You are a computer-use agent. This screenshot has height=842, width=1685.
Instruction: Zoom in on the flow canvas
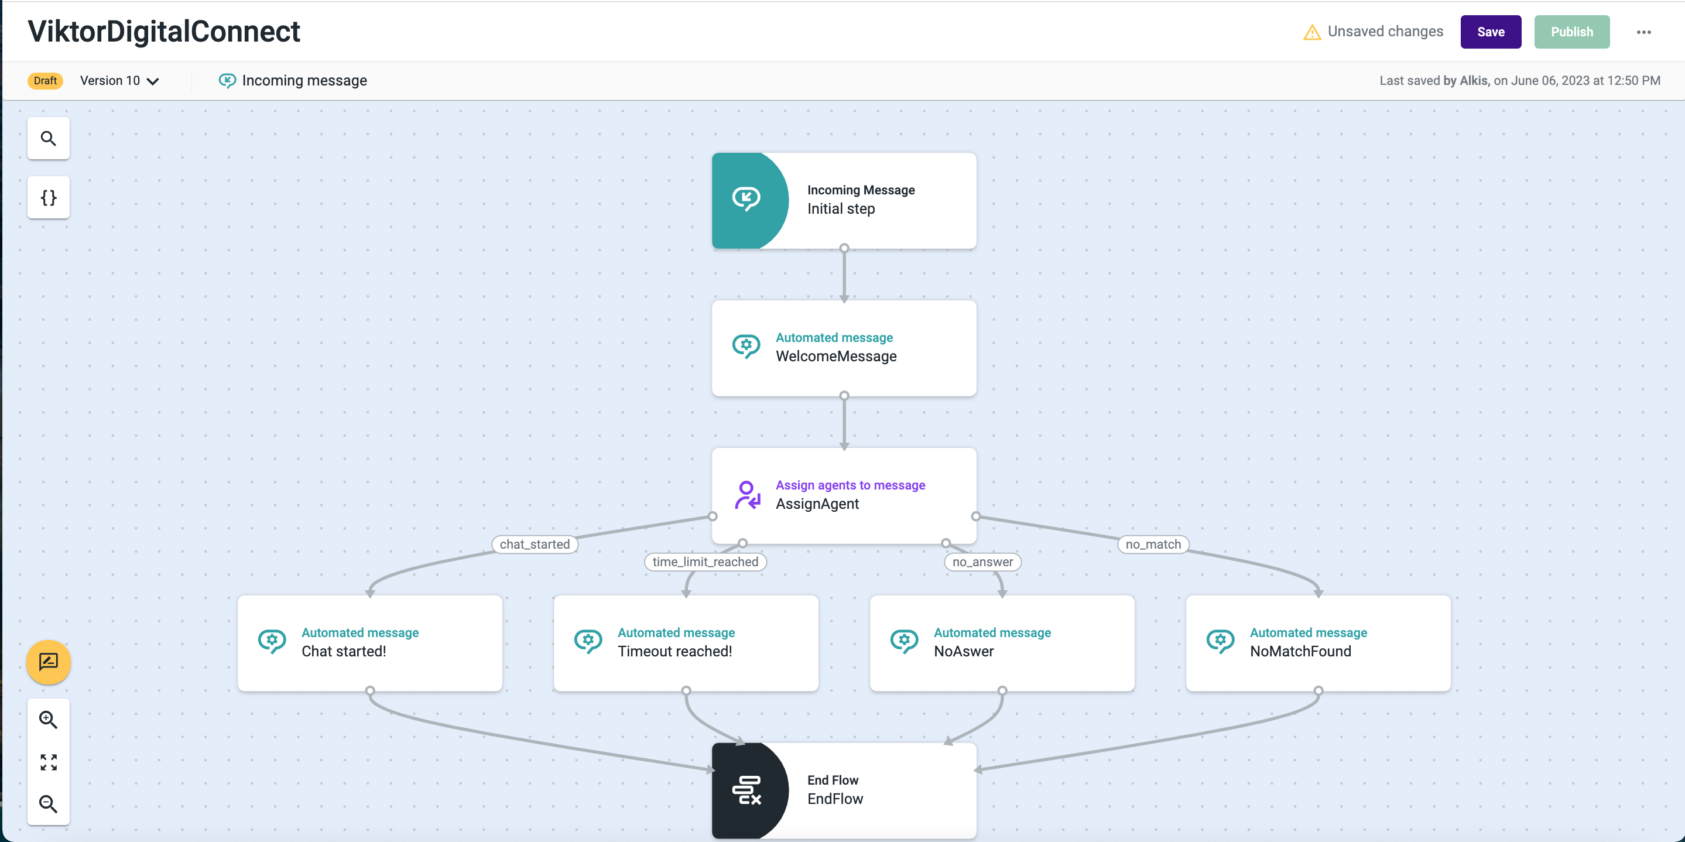pyautogui.click(x=49, y=719)
